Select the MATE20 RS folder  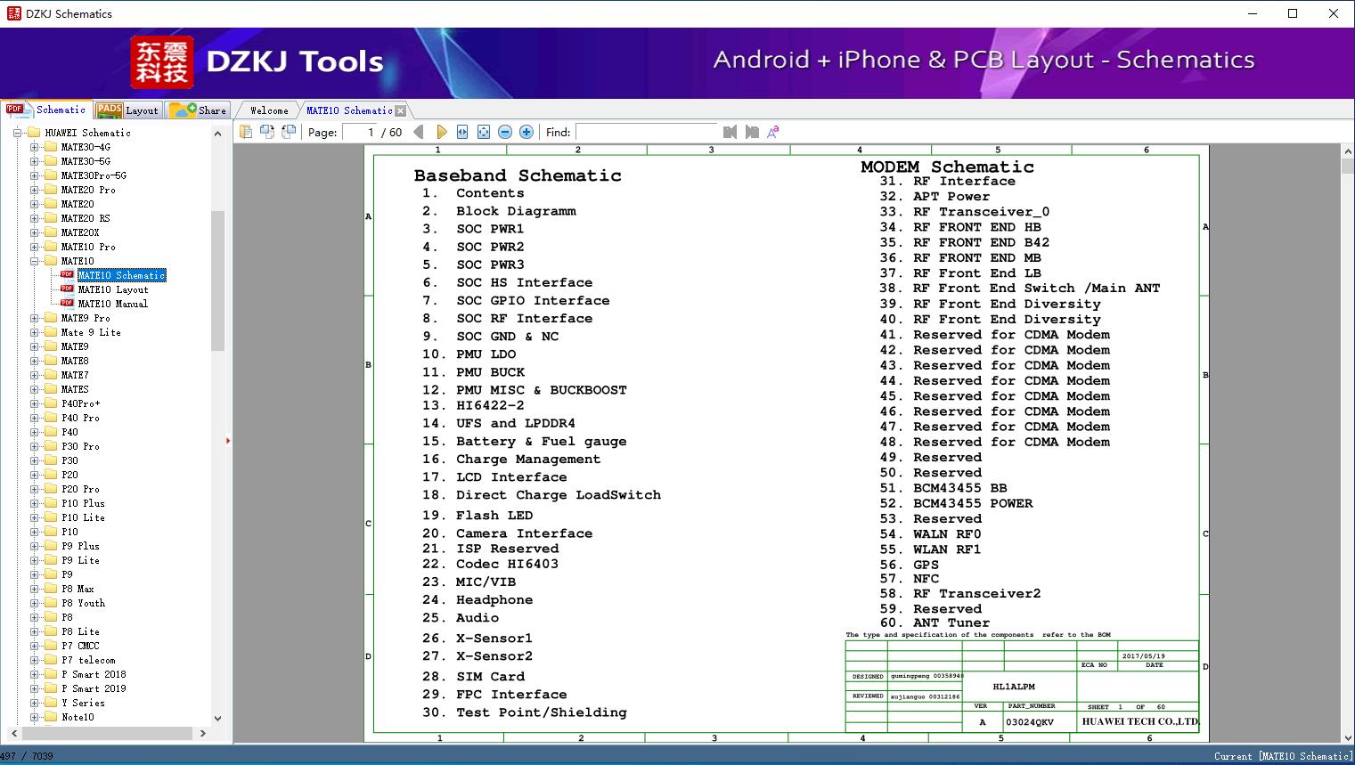point(86,218)
